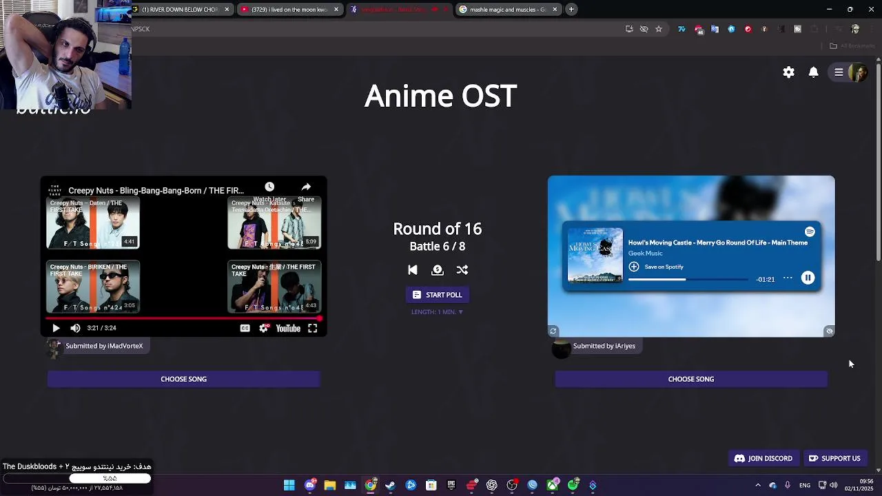Enter YouTube fullscreen mode
Viewport: 882px width, 496px height.
tap(312, 329)
